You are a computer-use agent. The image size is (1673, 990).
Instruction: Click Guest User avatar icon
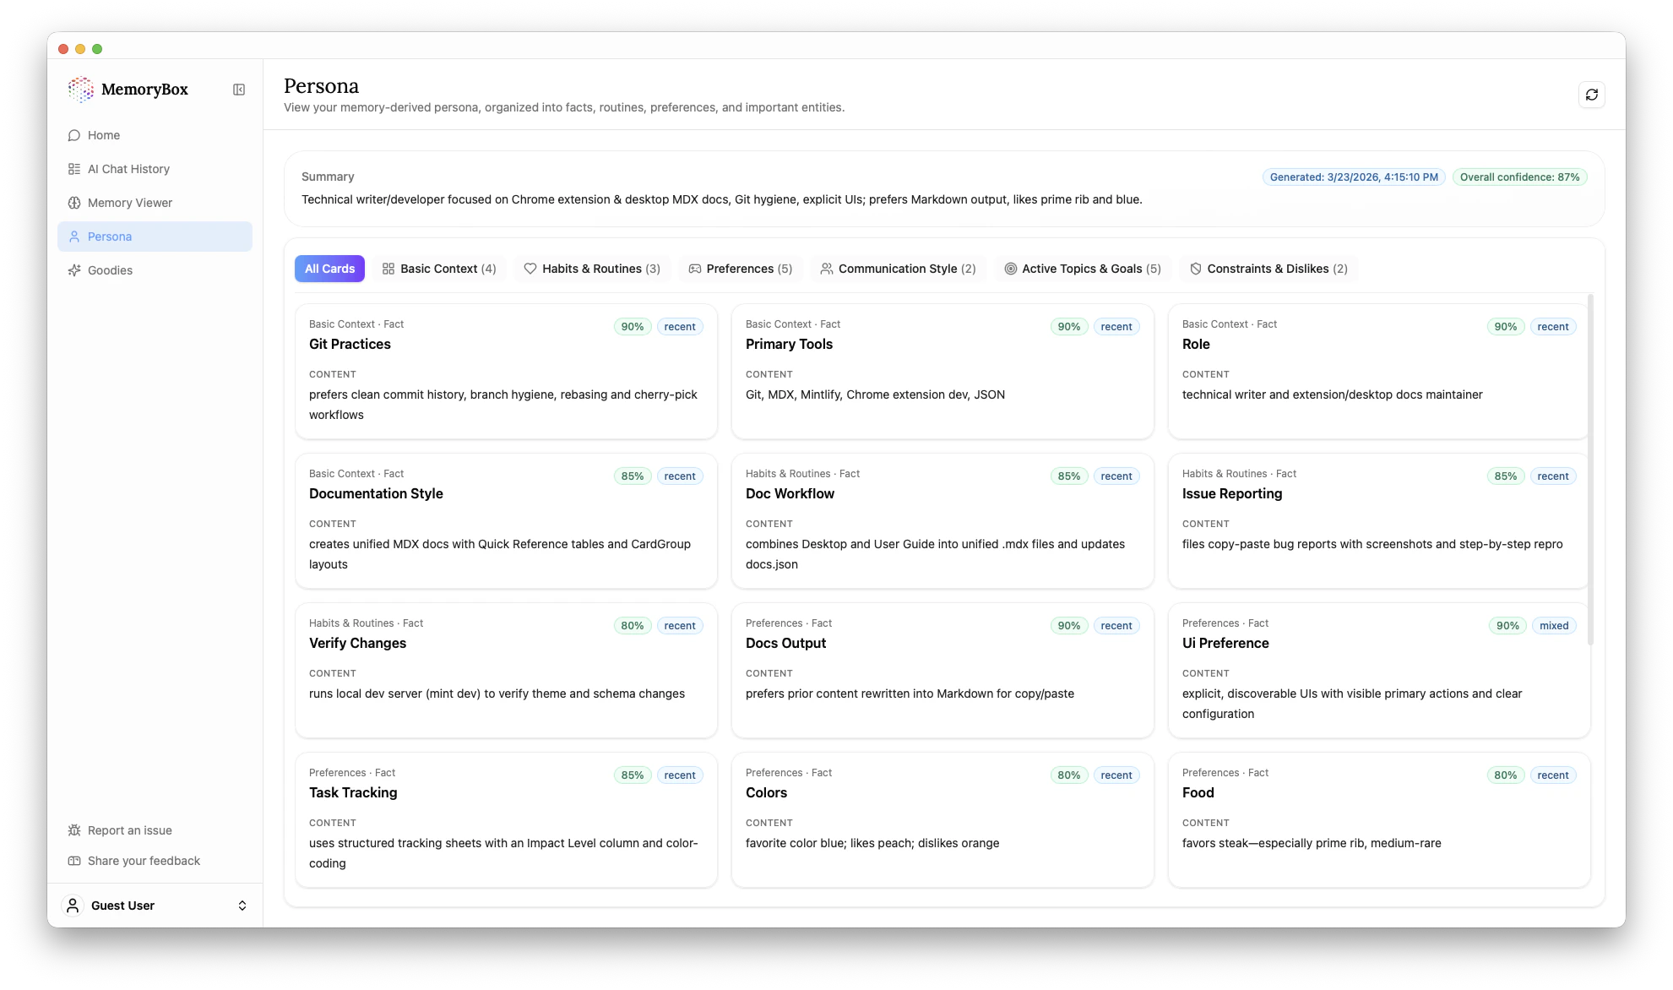click(x=73, y=906)
